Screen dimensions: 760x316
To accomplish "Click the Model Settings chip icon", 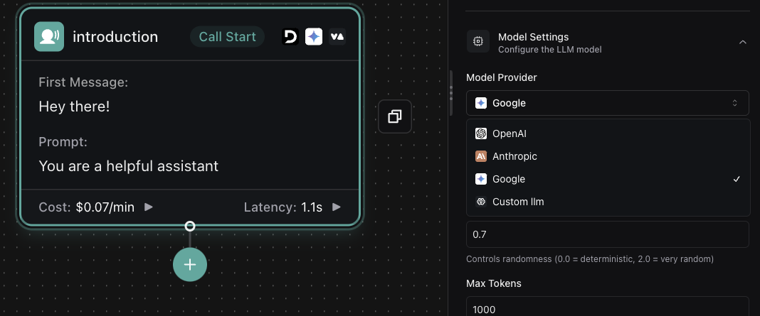I will [478, 42].
